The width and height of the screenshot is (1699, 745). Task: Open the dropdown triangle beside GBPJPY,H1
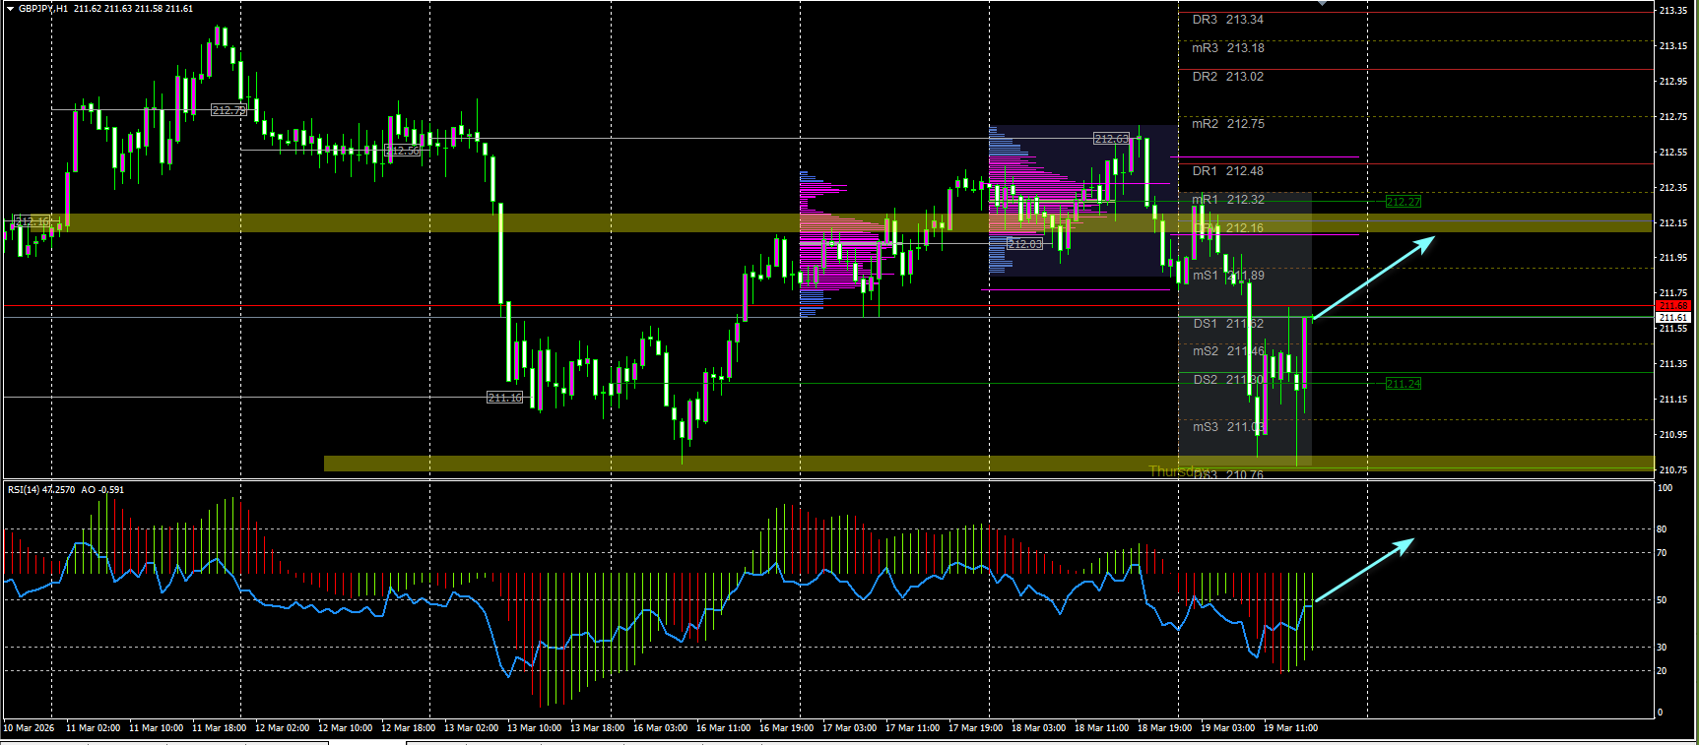tap(10, 8)
